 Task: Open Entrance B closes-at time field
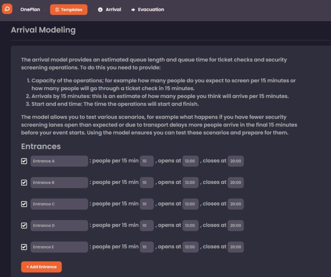point(236,183)
